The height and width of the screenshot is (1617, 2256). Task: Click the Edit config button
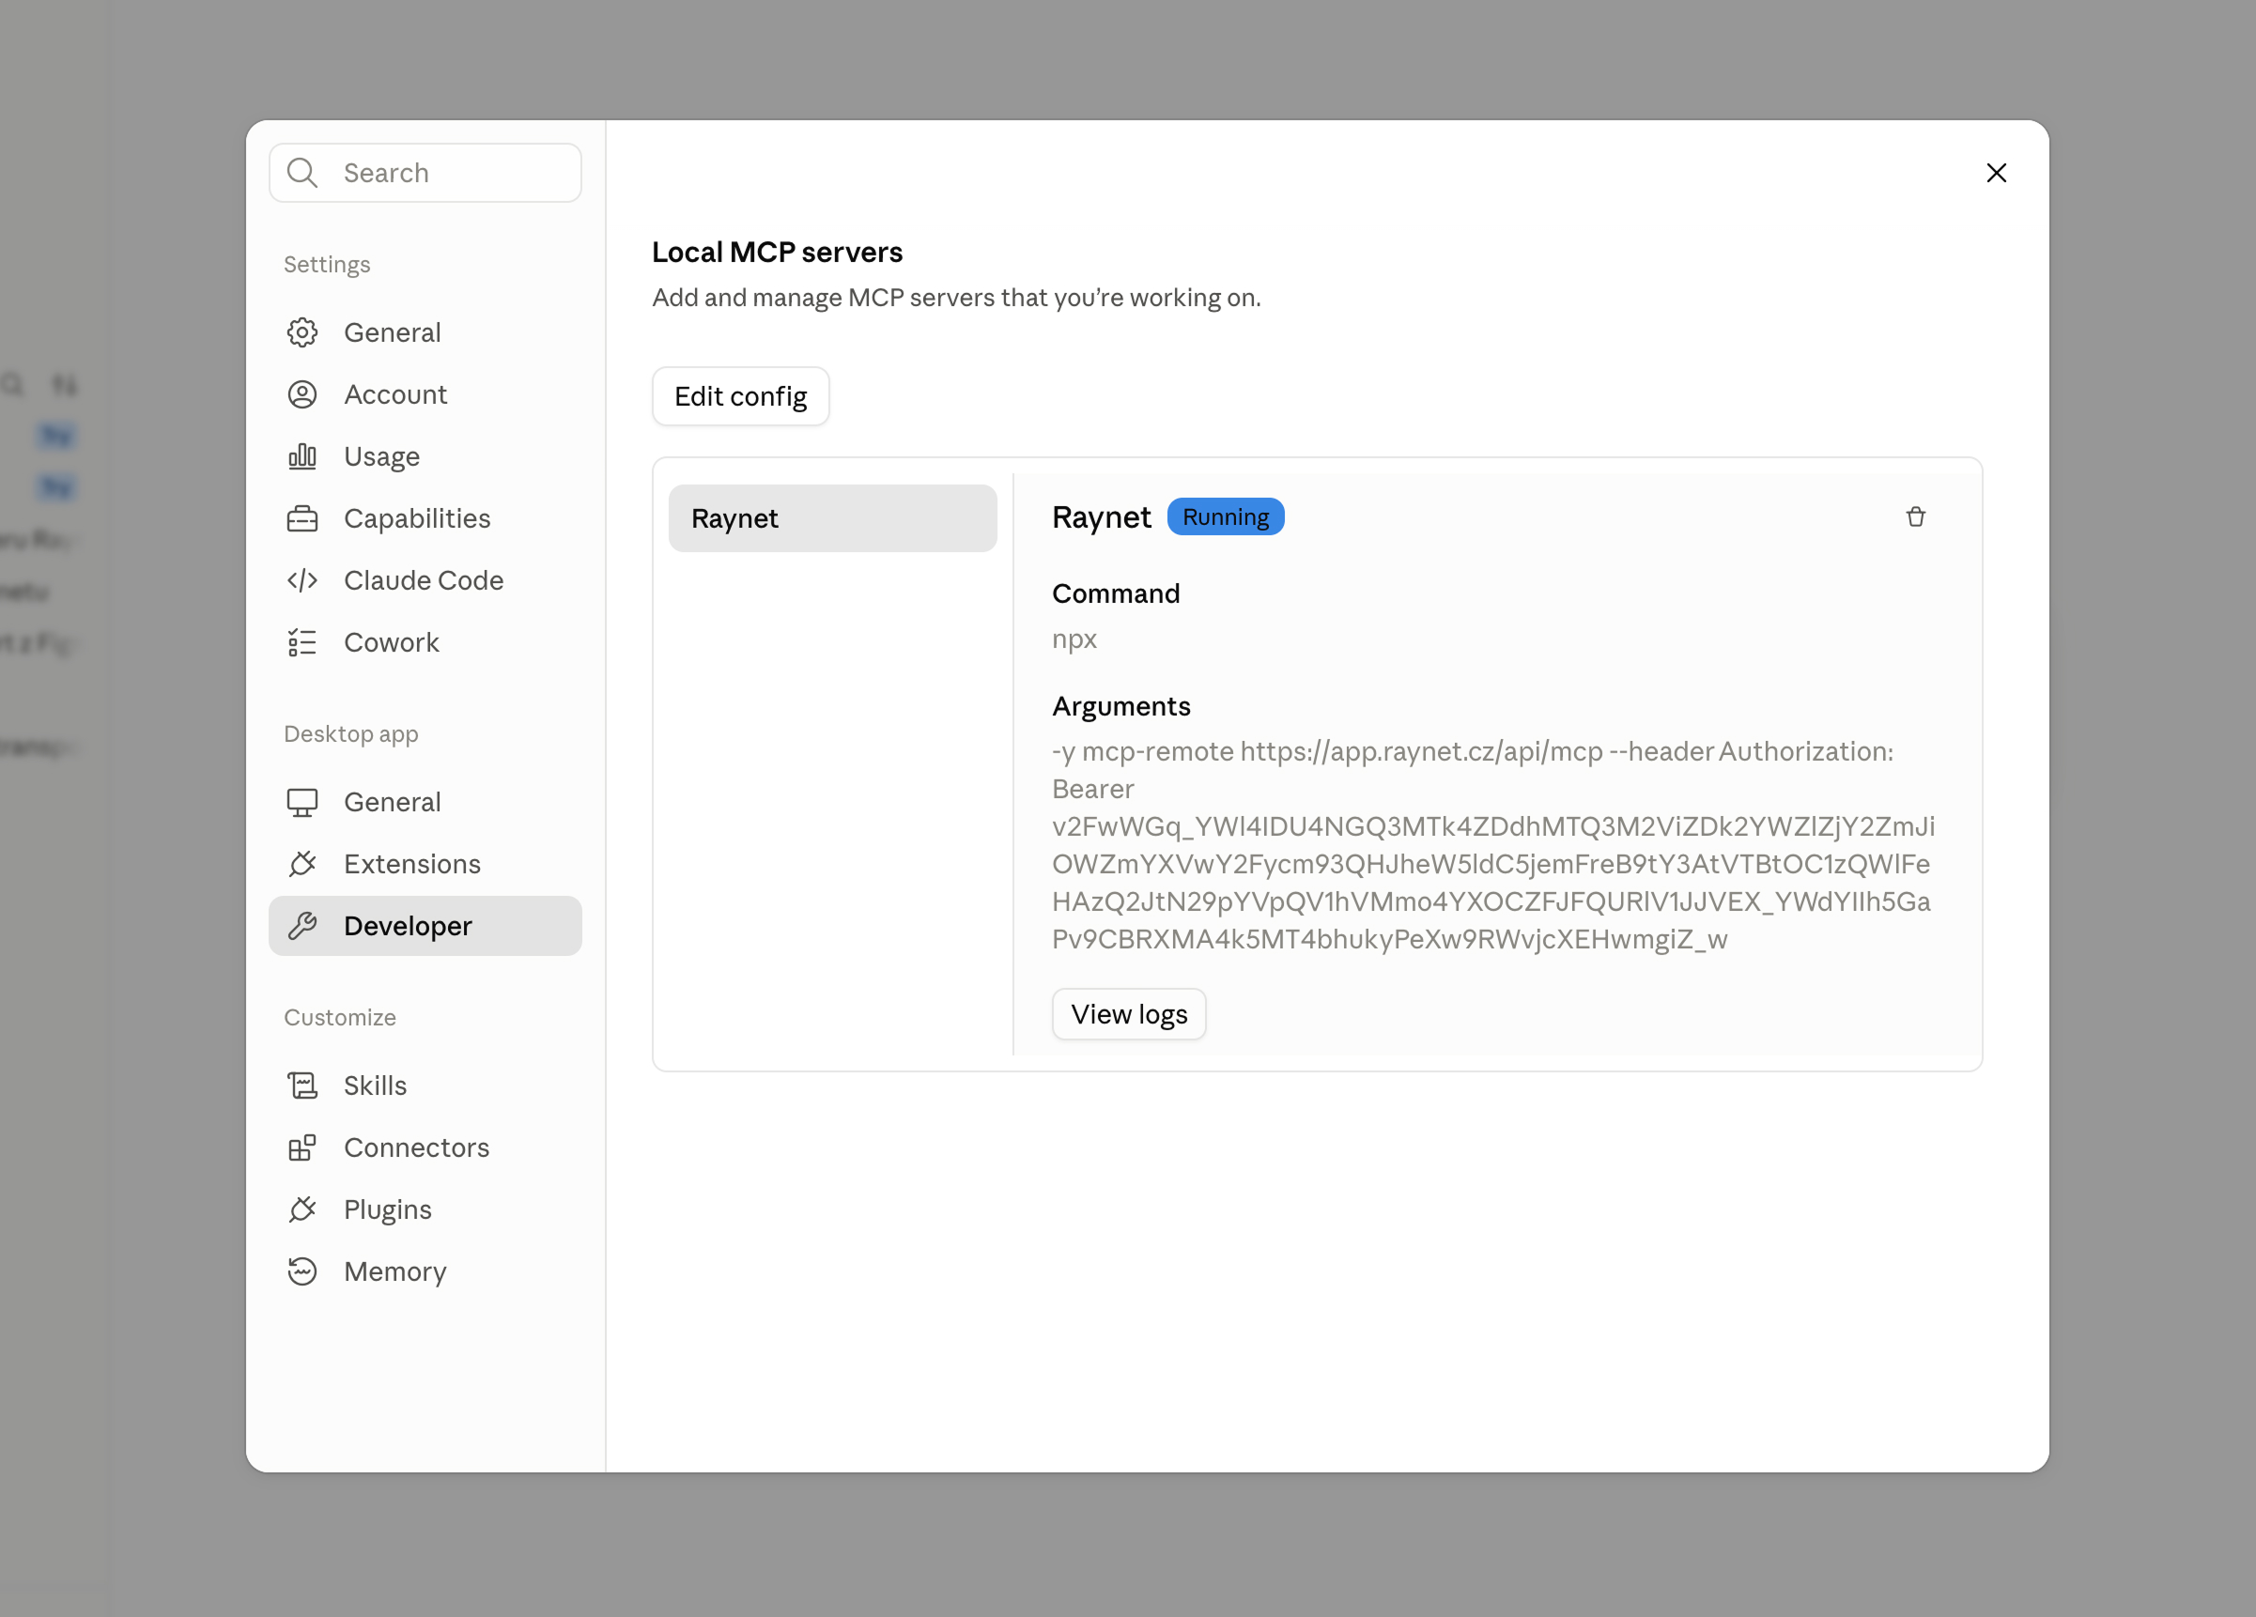[x=740, y=397]
